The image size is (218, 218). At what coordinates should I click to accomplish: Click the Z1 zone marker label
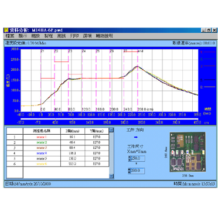(43, 51)
